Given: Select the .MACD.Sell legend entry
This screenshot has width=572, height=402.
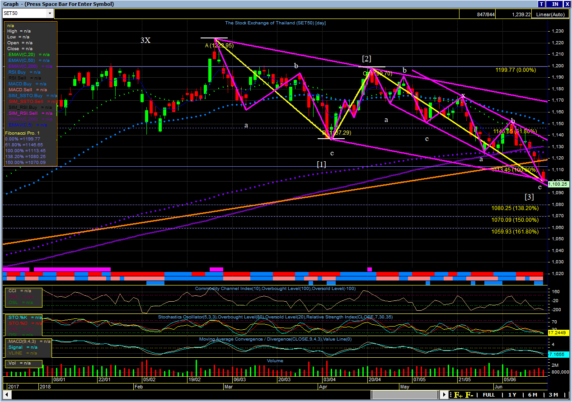Looking at the screenshot, I should (27, 89).
